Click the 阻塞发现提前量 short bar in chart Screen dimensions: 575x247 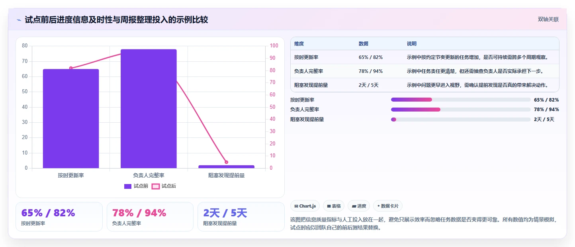coord(226,167)
